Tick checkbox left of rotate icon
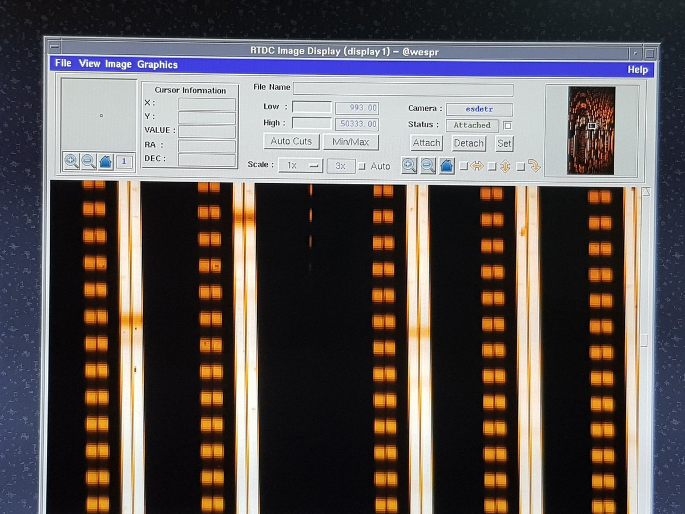Image resolution: width=685 pixels, height=514 pixels. [520, 166]
